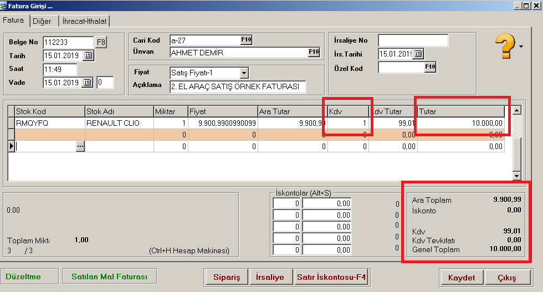
Task: Switch to the Diğer tab
Action: (x=42, y=21)
